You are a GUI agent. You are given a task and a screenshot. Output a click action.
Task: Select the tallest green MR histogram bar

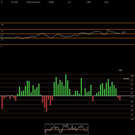[66, 85]
